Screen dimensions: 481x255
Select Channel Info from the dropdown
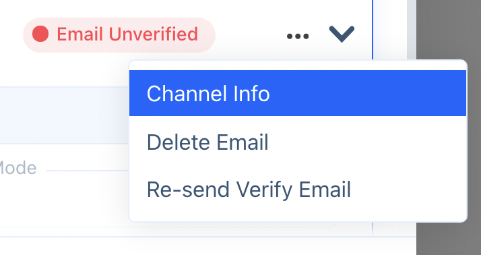pos(298,93)
